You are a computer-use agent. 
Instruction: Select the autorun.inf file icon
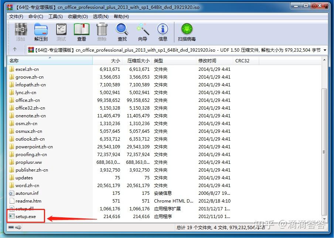pos(12,193)
